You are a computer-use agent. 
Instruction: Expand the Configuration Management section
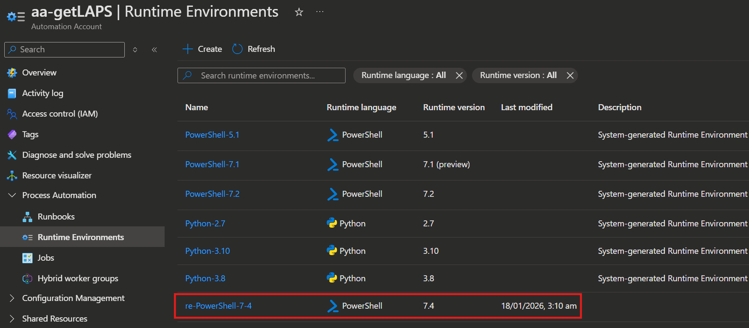tap(12, 298)
